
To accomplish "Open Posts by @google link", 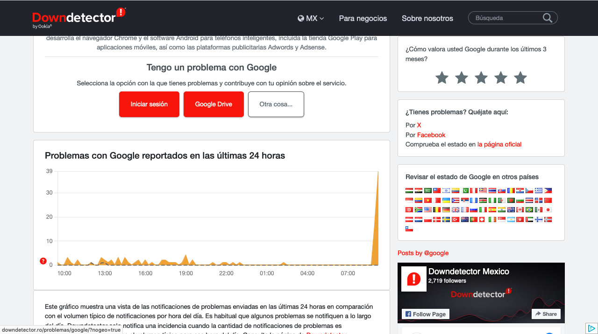I will (423, 253).
